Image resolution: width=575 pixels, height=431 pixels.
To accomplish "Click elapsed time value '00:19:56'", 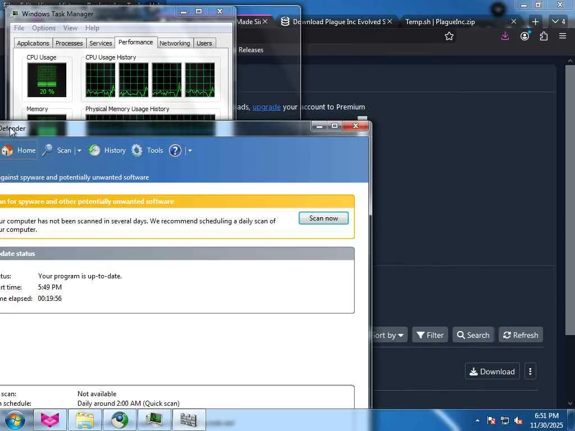I will coord(50,299).
